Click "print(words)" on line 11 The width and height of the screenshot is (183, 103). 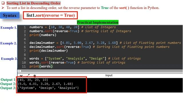(x=41, y=66)
